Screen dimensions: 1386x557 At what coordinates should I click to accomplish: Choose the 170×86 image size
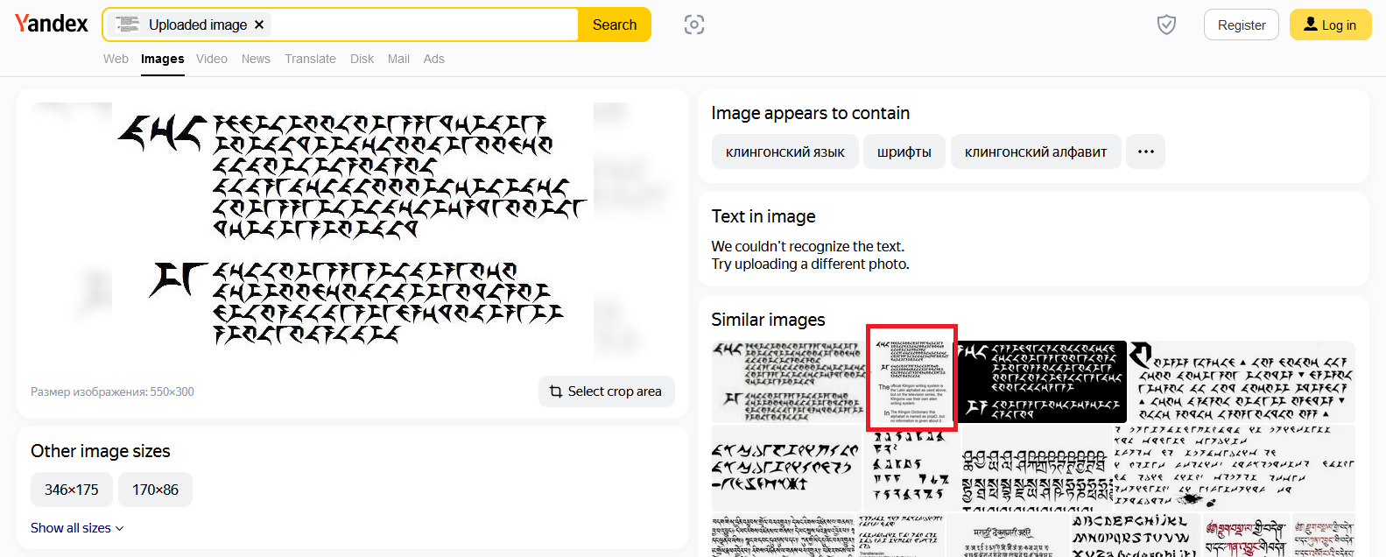(155, 490)
